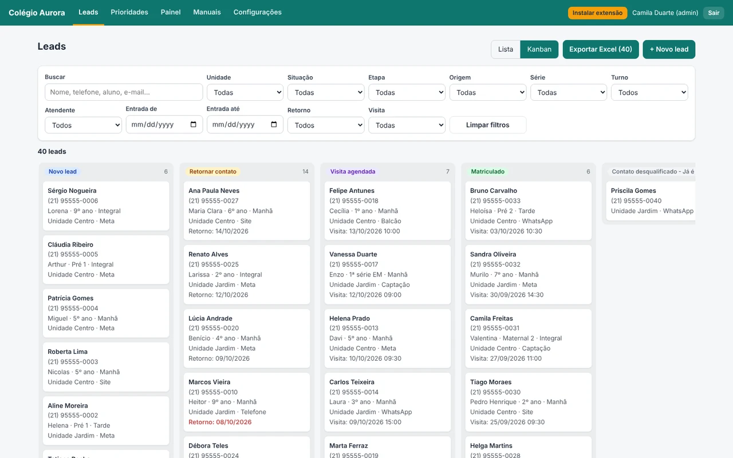Open Priscila Gomes lead card

click(x=651, y=201)
